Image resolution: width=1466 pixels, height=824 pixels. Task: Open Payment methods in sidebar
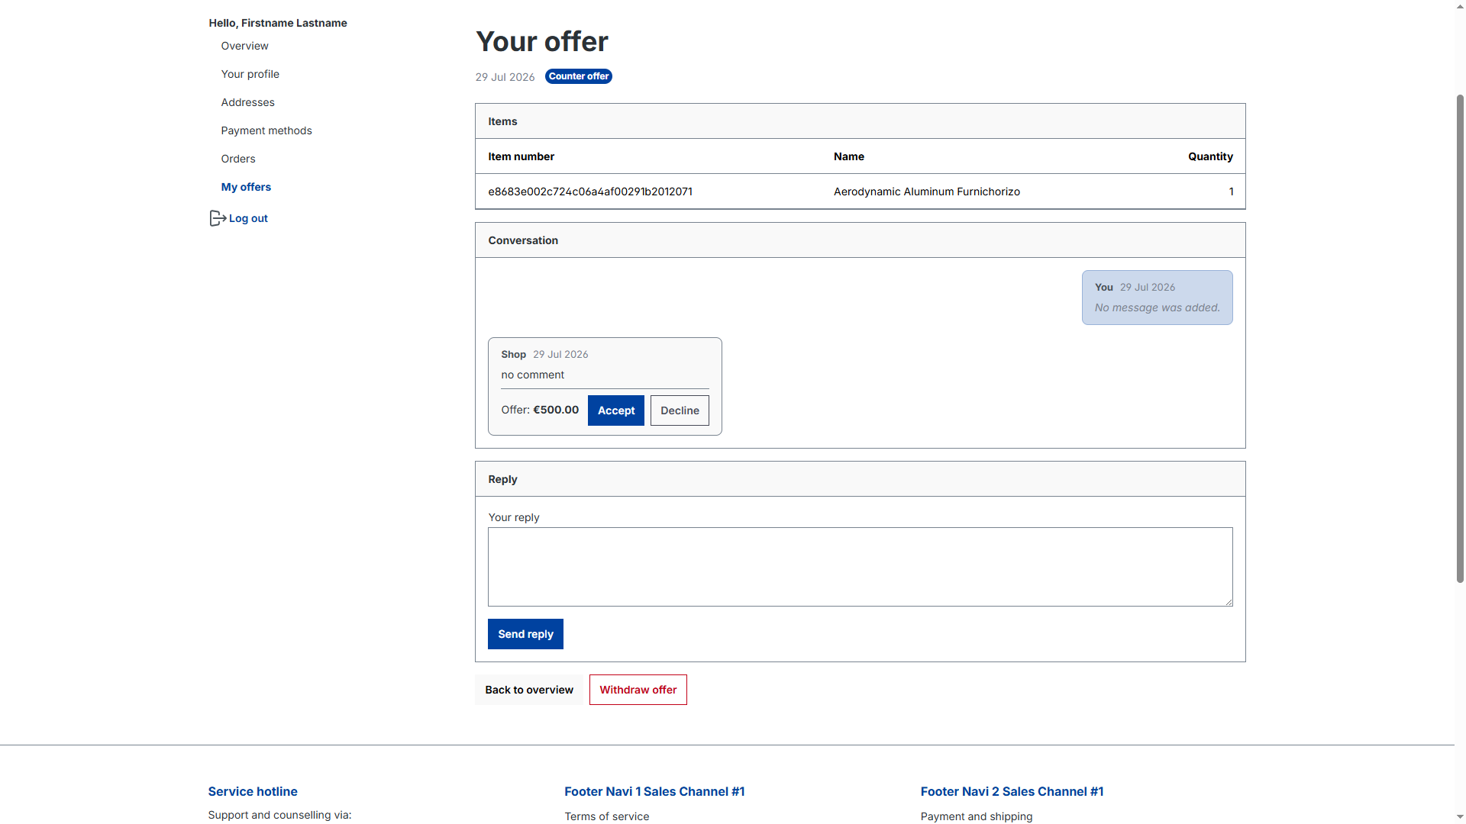(x=266, y=130)
